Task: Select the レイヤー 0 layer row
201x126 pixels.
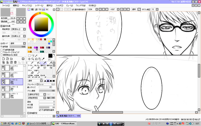Action: [x=12, y=89]
